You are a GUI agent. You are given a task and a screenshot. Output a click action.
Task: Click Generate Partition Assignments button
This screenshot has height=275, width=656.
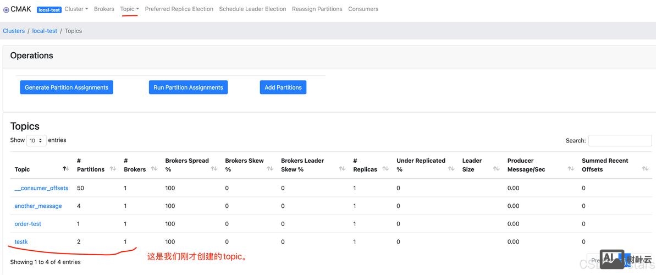[x=67, y=87]
